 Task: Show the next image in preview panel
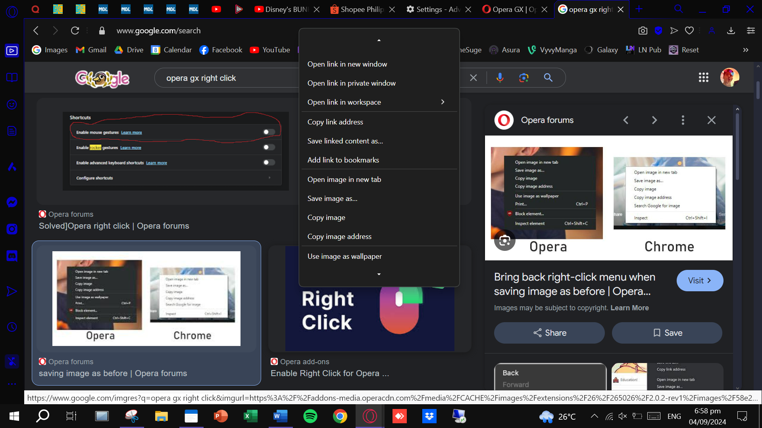[654, 120]
